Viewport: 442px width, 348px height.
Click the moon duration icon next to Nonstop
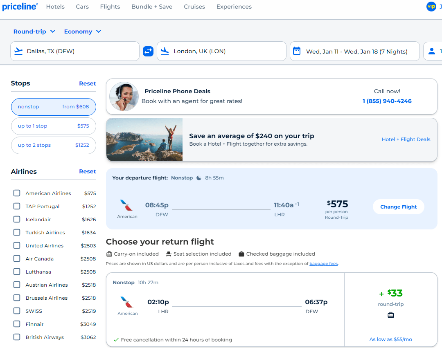pos(199,177)
